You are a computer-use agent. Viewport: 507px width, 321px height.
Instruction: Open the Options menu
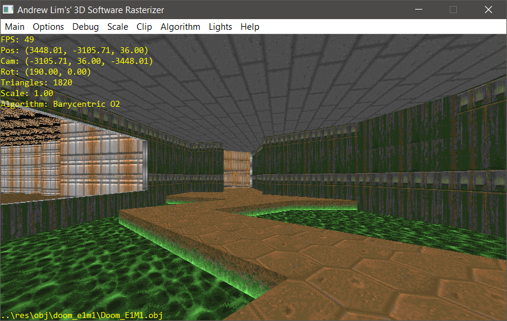point(48,27)
